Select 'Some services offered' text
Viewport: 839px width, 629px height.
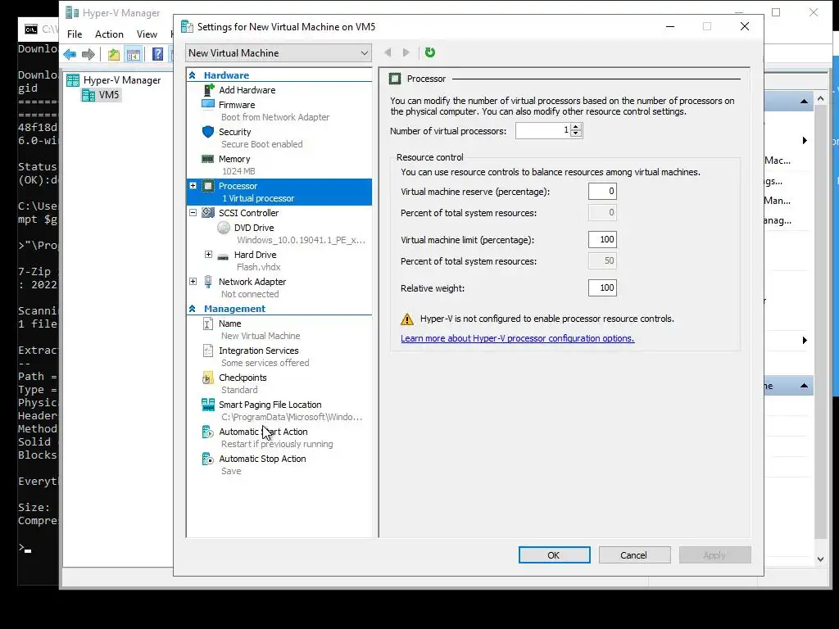click(265, 363)
